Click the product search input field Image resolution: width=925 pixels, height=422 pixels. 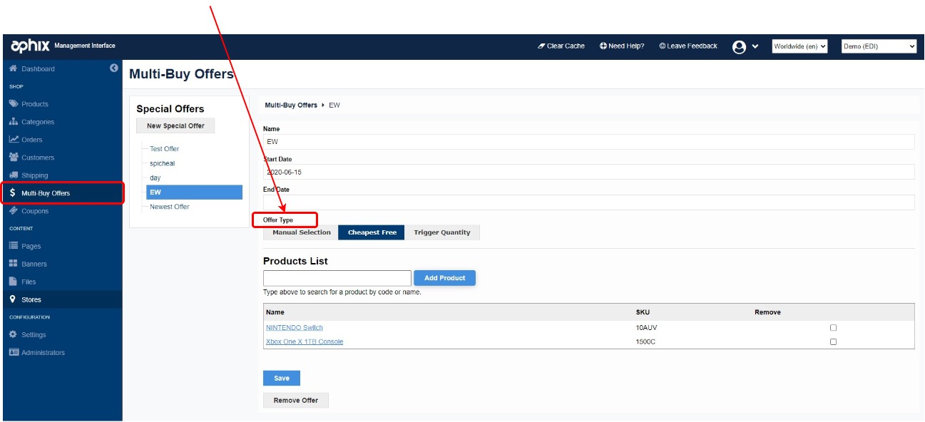point(337,278)
